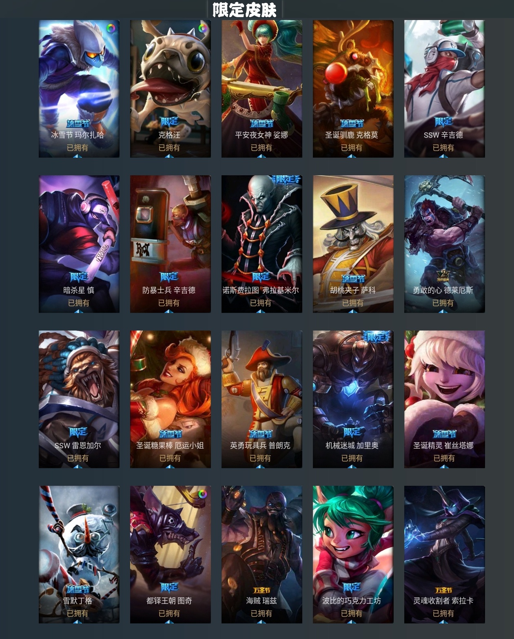The height and width of the screenshot is (639, 514).
Task: Click corner 限定 ribbon on 诺斯费拉图 弗拉基米尔 card
Action: [286, 179]
